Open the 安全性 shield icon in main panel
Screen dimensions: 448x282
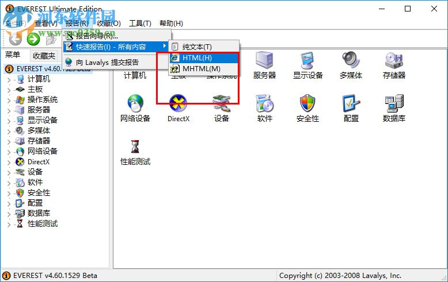(x=307, y=103)
